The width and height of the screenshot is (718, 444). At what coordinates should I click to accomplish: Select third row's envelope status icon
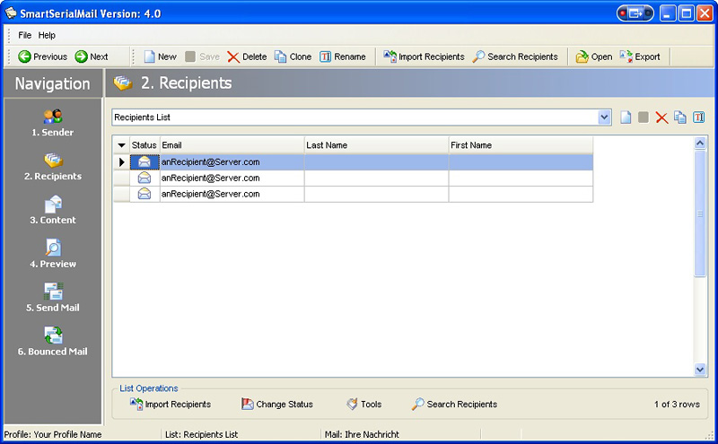(x=144, y=194)
